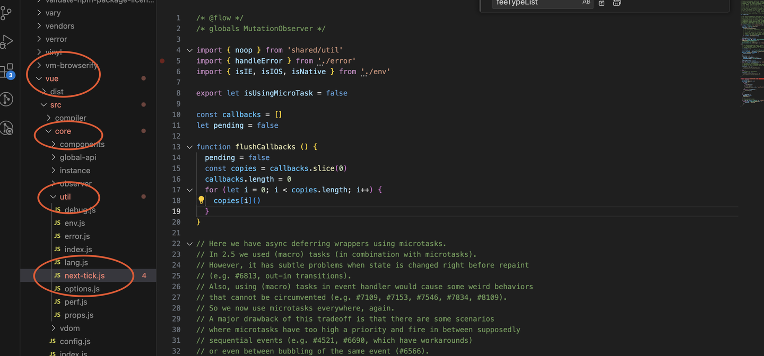The height and width of the screenshot is (356, 764).
Task: Toggle Preserve Case (AB) in replace field
Action: [586, 3]
